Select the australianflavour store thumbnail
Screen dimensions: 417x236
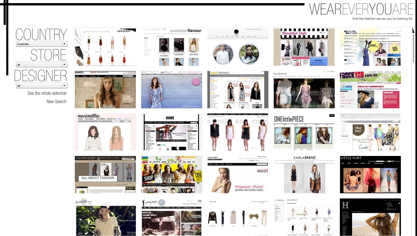(171, 47)
